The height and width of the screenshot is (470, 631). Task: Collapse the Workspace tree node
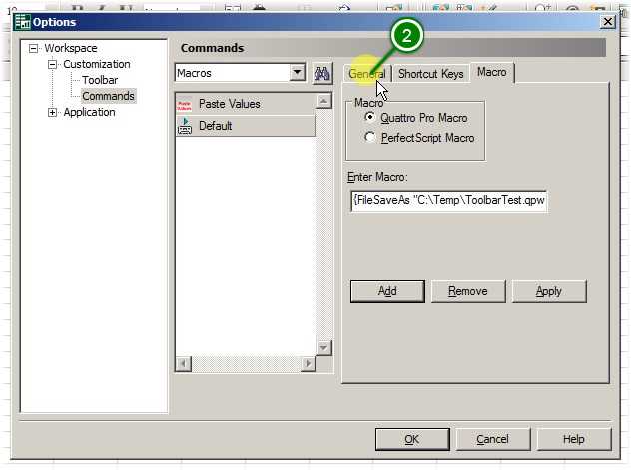click(x=34, y=48)
